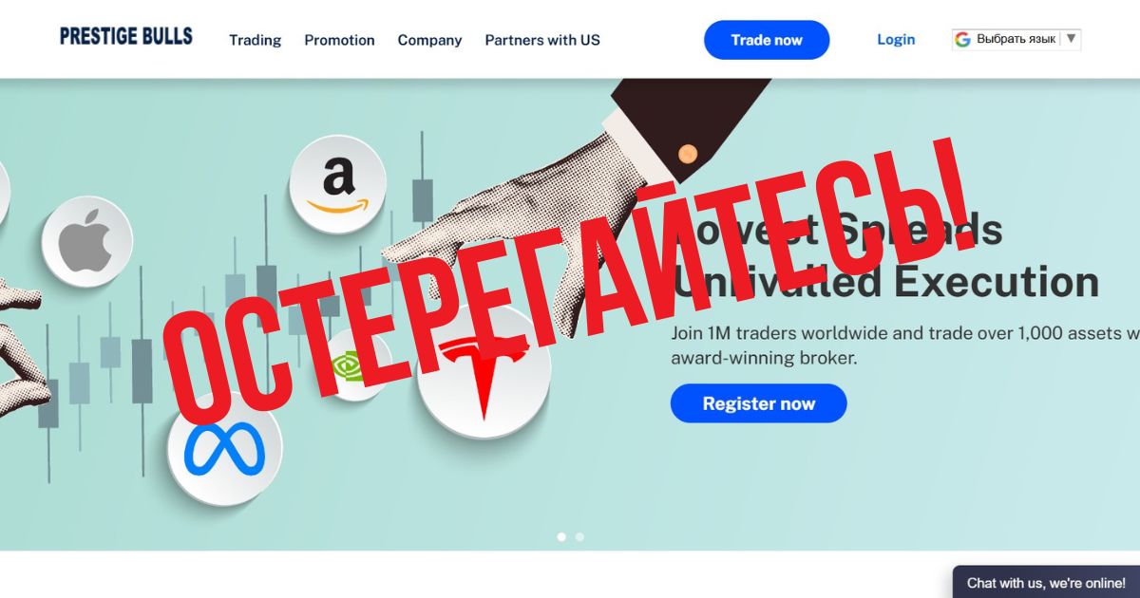1140x598 pixels.
Task: Open Partners with US menu
Action: point(542,40)
